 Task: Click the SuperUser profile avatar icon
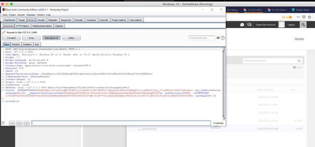[281, 25]
